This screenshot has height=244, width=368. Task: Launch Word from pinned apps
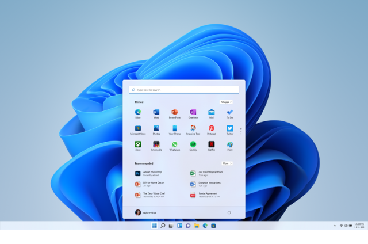(156, 114)
